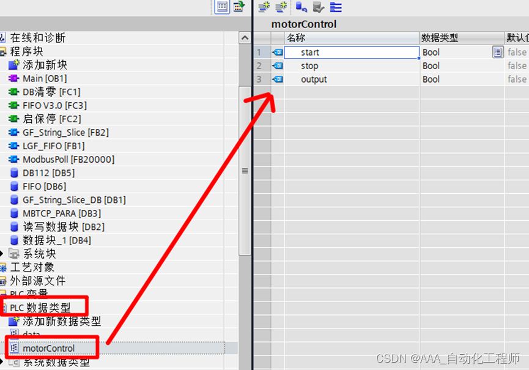Screen dimensions: 529x370
Task: Select row number 3 header
Action: pyautogui.click(x=262, y=80)
